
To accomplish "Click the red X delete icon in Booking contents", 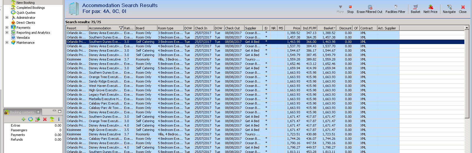I will pyautogui.click(x=45, y=119).
